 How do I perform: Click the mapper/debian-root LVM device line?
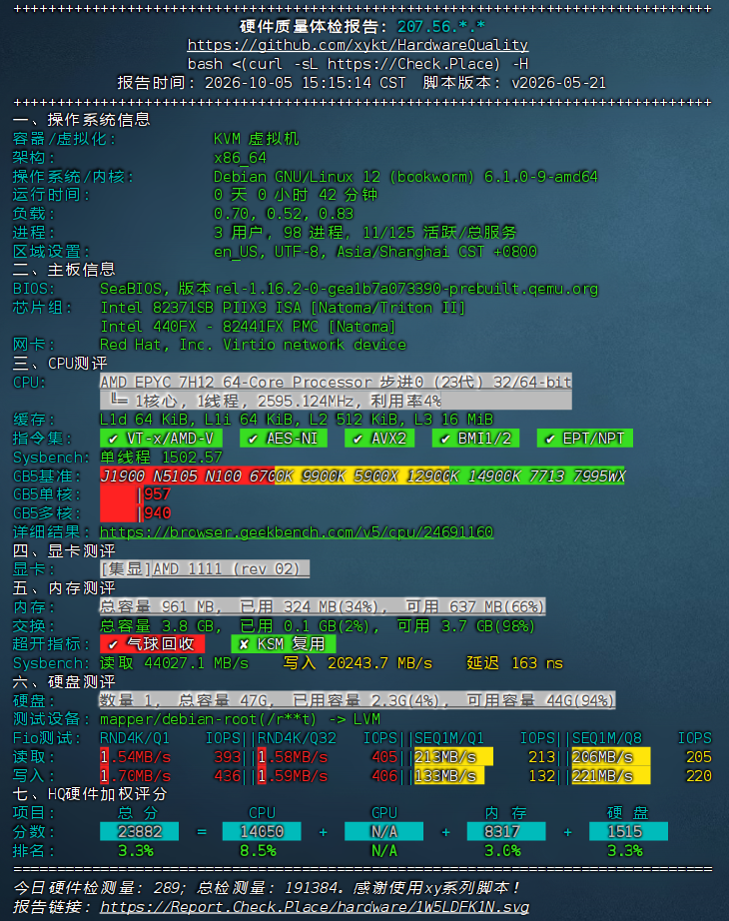tap(240, 719)
